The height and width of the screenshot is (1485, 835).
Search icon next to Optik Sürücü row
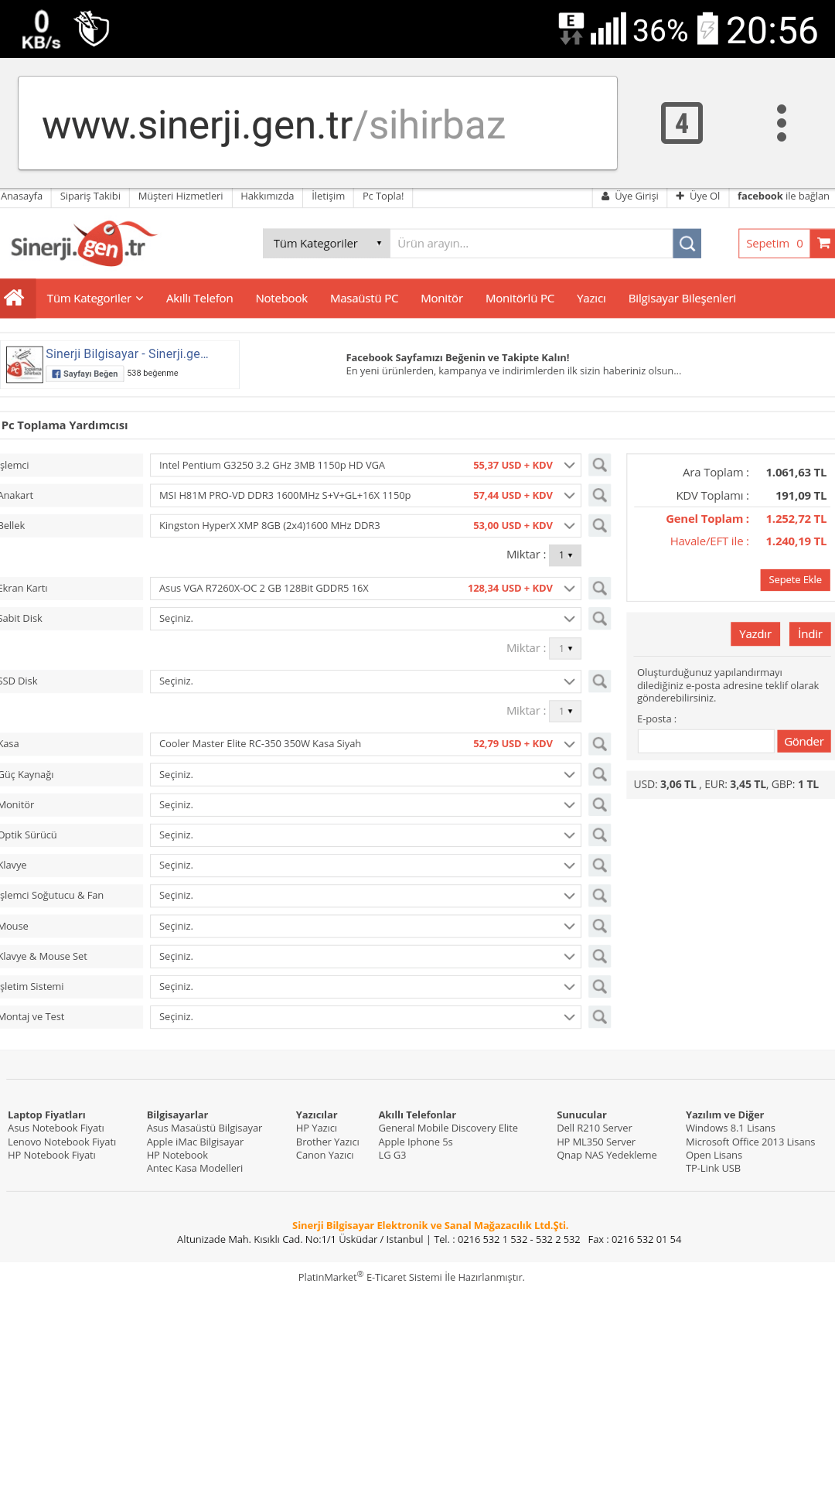coord(599,835)
